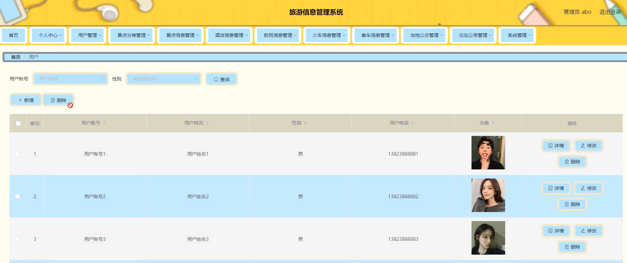
Task: Click avatar thumbnail of 用户账号2
Action: (x=488, y=195)
